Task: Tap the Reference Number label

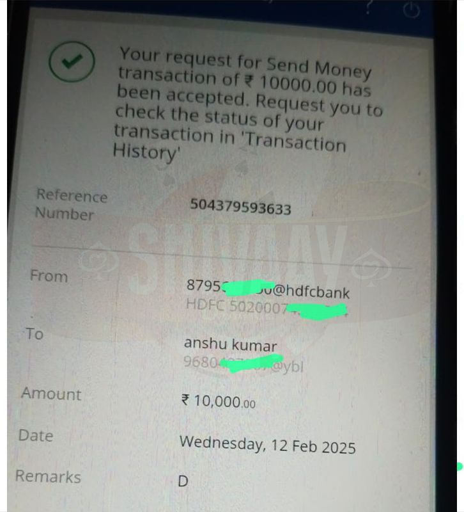Action: pos(71,205)
